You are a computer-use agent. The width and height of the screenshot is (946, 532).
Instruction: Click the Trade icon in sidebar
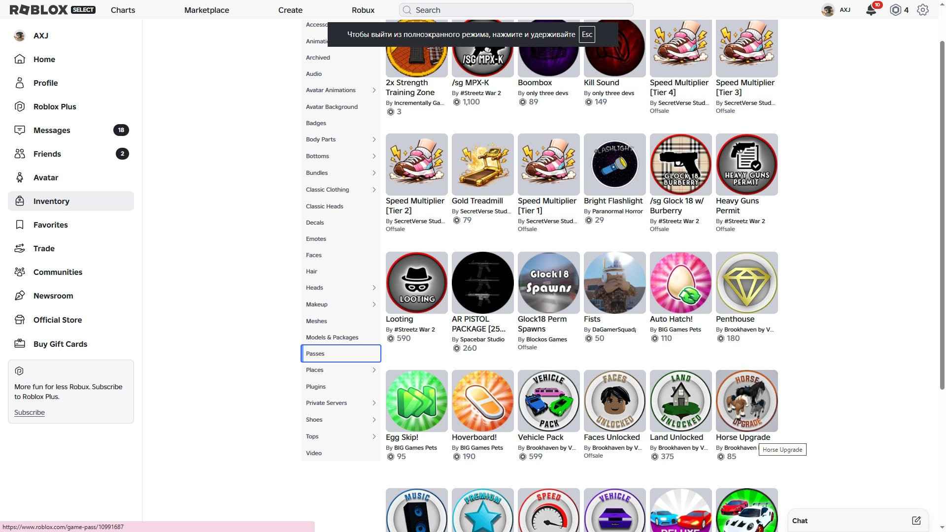click(x=20, y=248)
